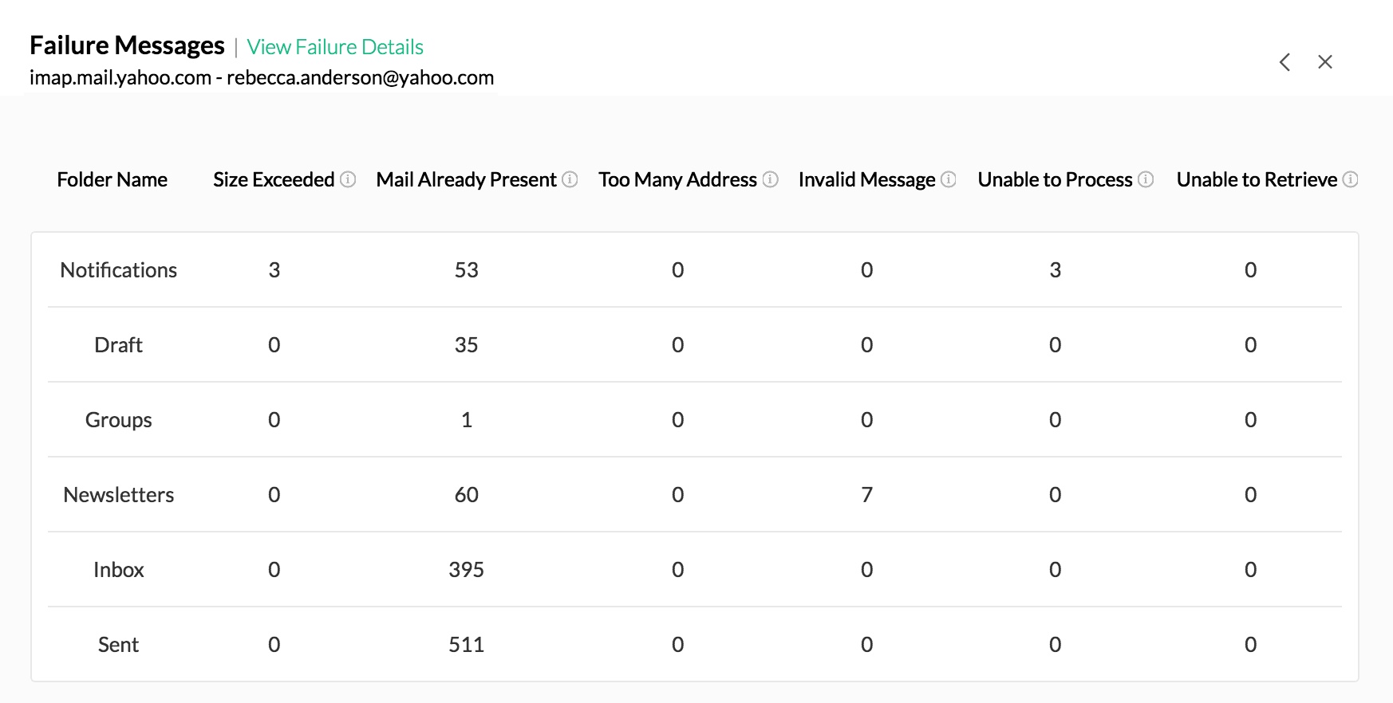Select the Notifications folder row

click(x=119, y=270)
